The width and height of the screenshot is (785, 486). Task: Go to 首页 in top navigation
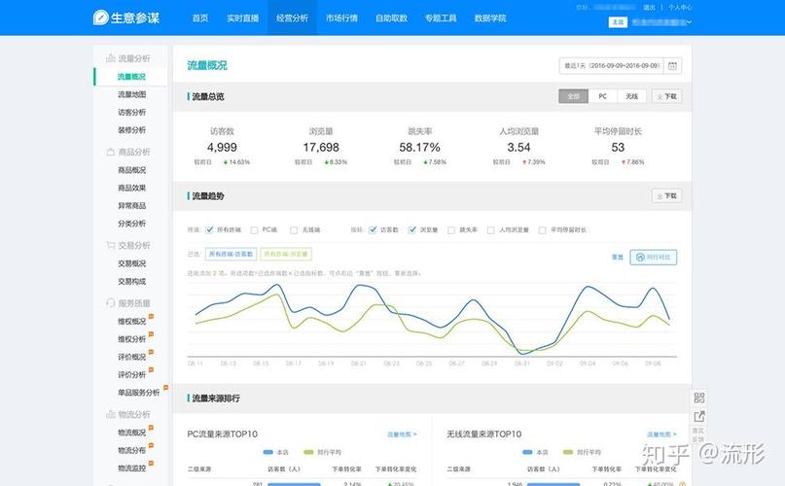pyautogui.click(x=200, y=18)
